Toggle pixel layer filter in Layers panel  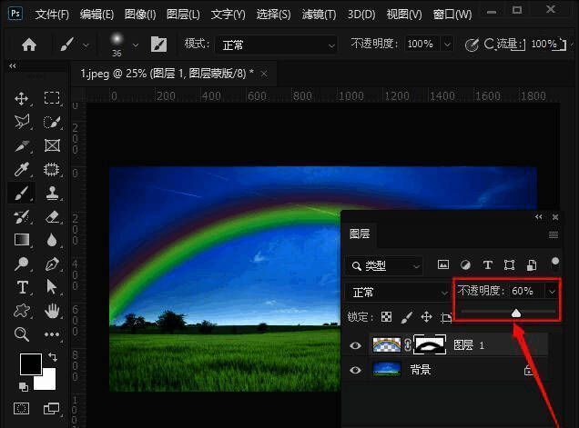pyautogui.click(x=443, y=264)
